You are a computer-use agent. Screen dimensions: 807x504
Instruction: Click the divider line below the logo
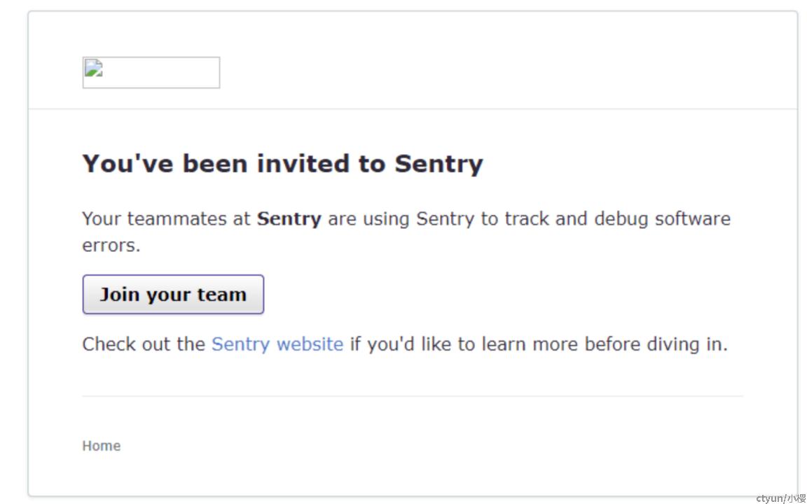pos(413,109)
